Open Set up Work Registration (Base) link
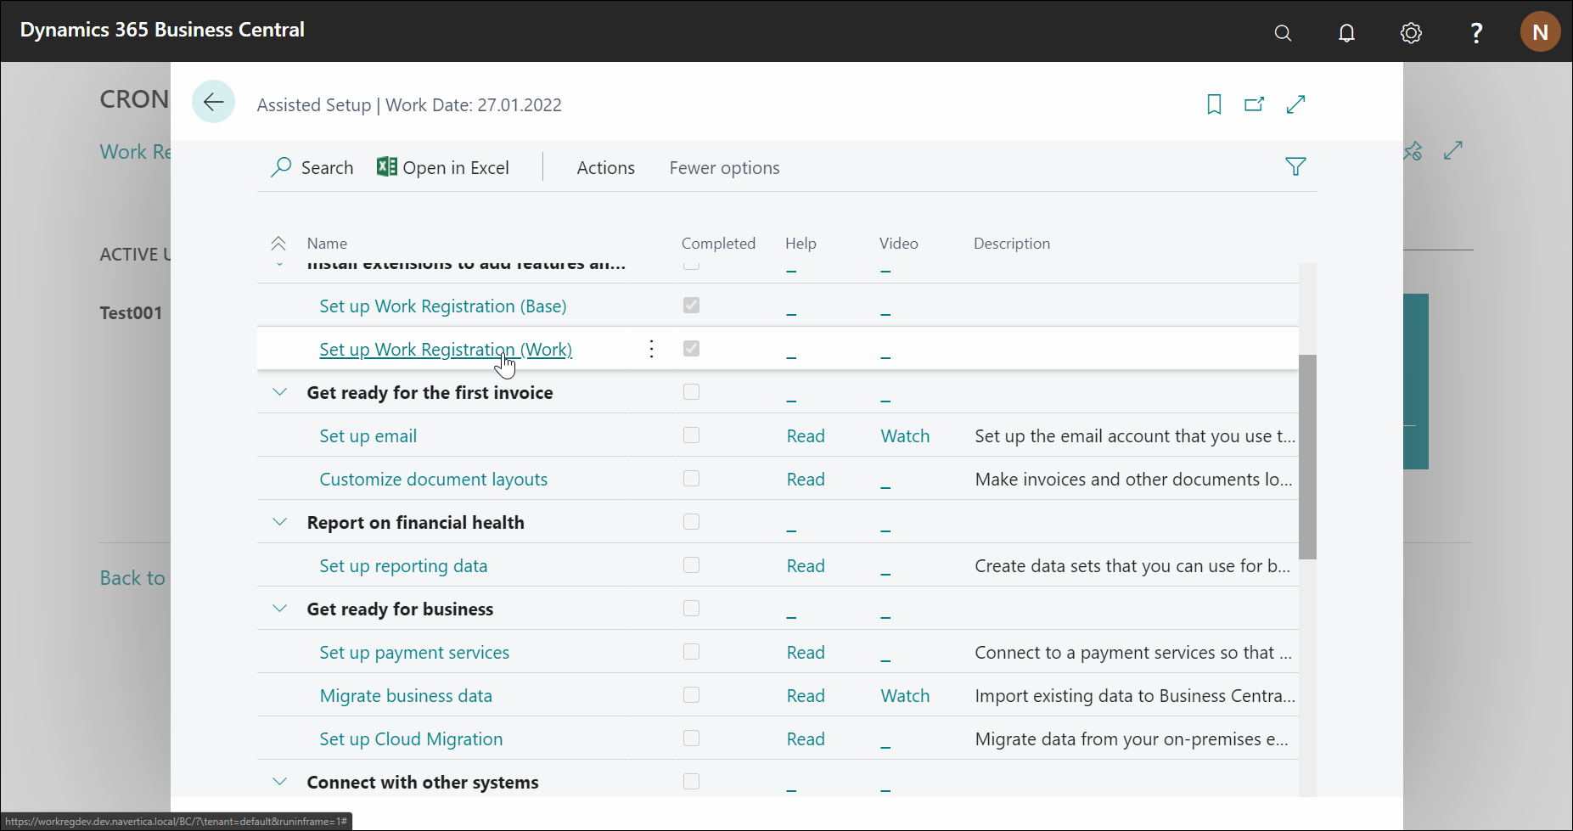Viewport: 1573px width, 831px height. [442, 306]
